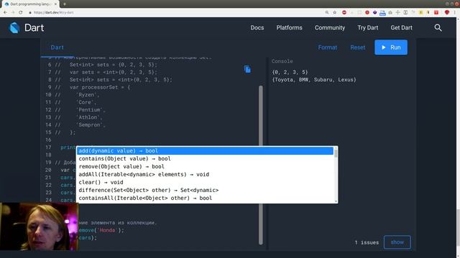The width and height of the screenshot is (460, 258).
Task: Click code line 9 'var processorSet'
Action: [x=100, y=87]
